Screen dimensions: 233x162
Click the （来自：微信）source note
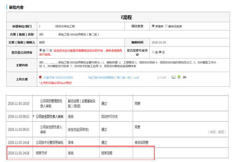point(217,132)
